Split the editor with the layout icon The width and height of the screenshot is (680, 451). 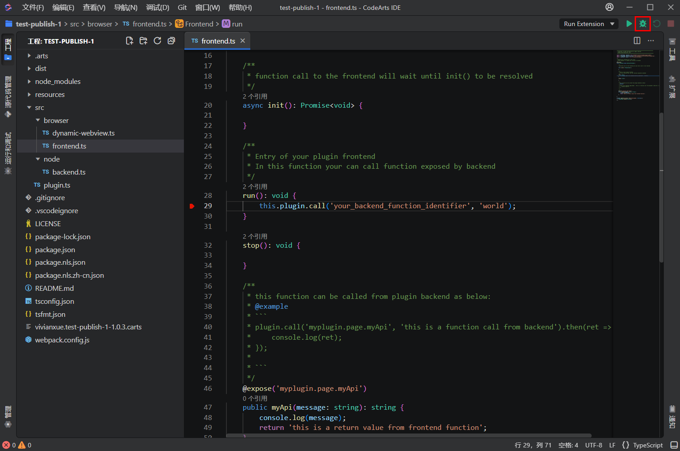[637, 41]
